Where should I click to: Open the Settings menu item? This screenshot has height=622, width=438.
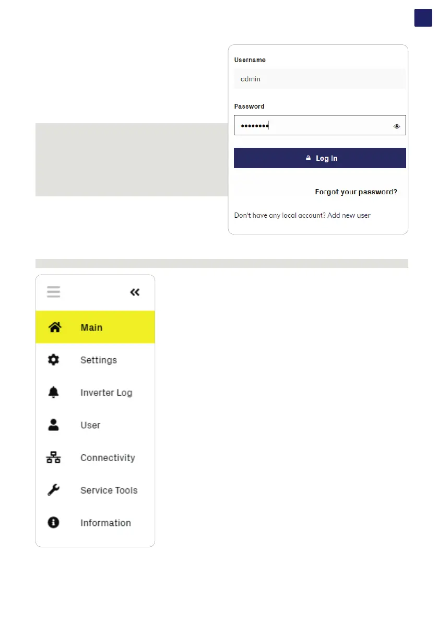[99, 360]
